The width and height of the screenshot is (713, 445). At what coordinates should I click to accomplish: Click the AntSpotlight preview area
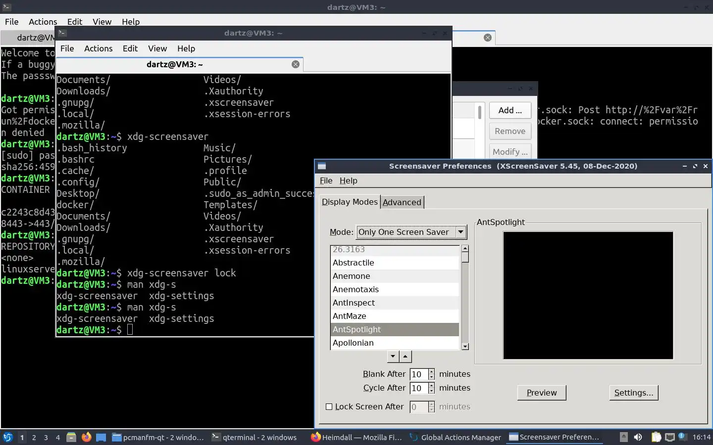click(588, 295)
